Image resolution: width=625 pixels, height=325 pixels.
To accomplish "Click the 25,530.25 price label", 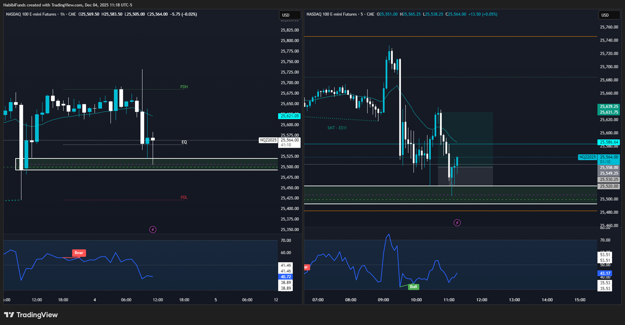I will pos(609,179).
